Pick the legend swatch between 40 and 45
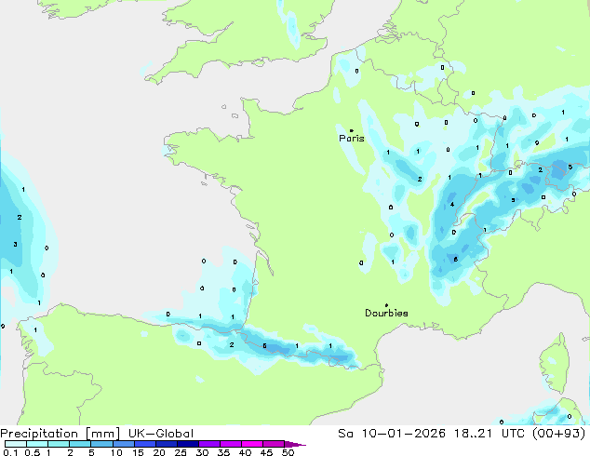590x456 pixels. coord(252,444)
